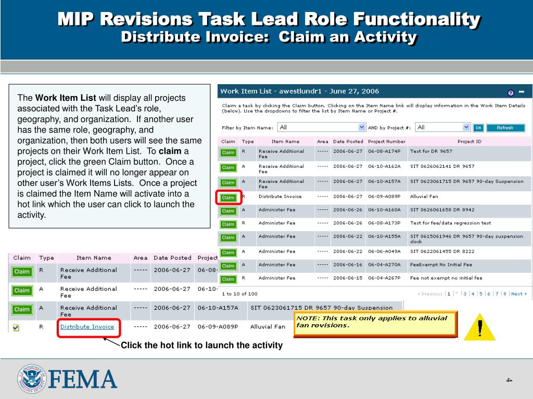
Task: Claim Administer Fee task 06-10-A160A
Action: [228, 211]
